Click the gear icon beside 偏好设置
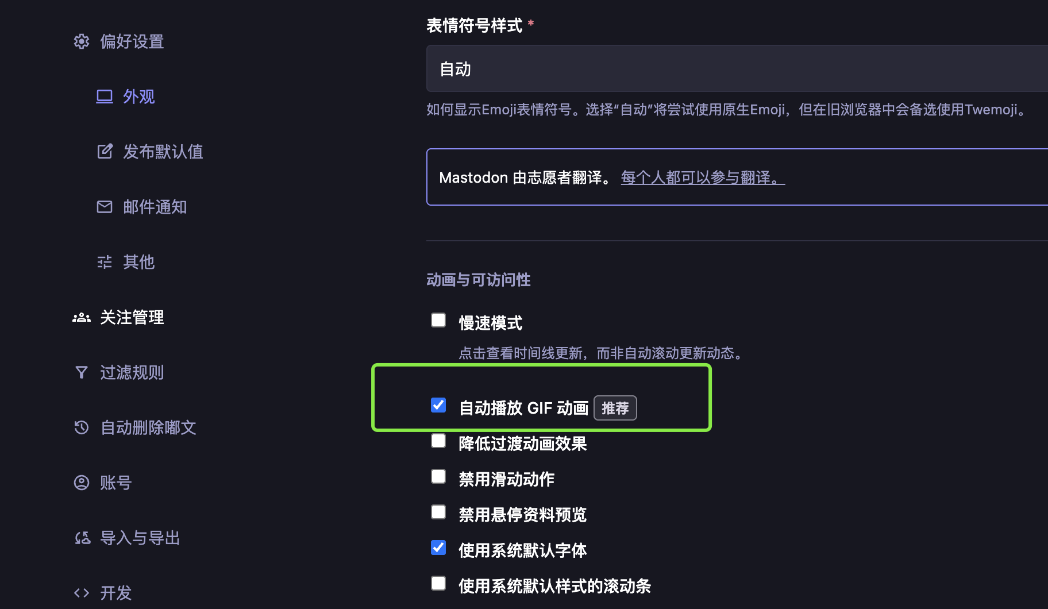The width and height of the screenshot is (1048, 609). 82,41
